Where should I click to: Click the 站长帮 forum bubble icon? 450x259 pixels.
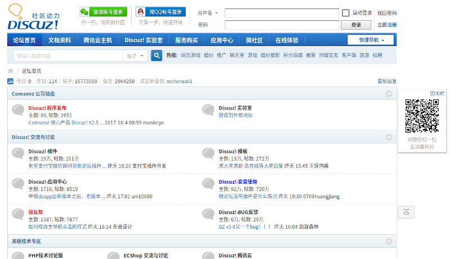click(18, 214)
